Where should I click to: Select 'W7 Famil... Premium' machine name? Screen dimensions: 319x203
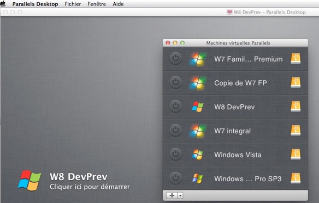click(x=249, y=59)
